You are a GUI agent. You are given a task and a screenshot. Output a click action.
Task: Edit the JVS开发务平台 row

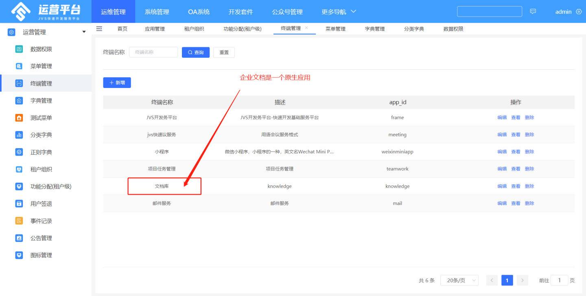click(x=502, y=118)
